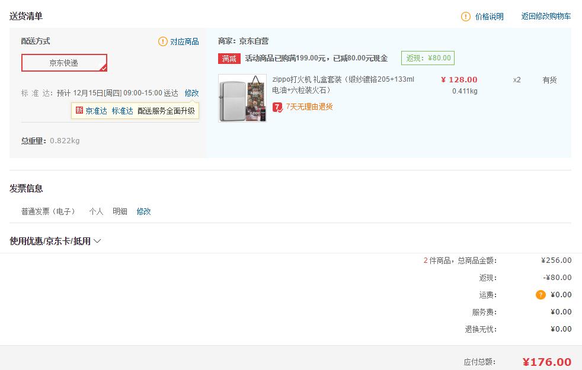The width and height of the screenshot is (582, 370).
Task: Click the 总商品金额 value ¥256.00
Action: [x=557, y=260]
